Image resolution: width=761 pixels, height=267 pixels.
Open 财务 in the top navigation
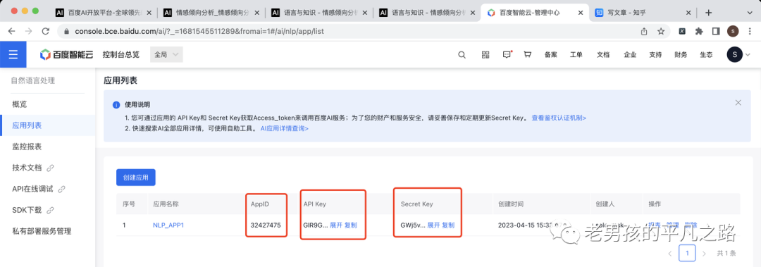[681, 55]
